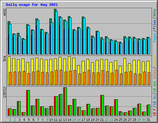Click the green kB bar for day 13
158x123 pixels.
click(66, 101)
